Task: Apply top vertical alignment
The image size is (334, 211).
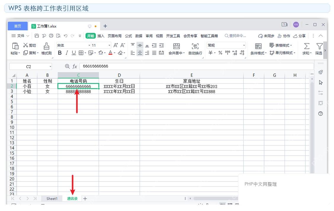Action: [133, 45]
